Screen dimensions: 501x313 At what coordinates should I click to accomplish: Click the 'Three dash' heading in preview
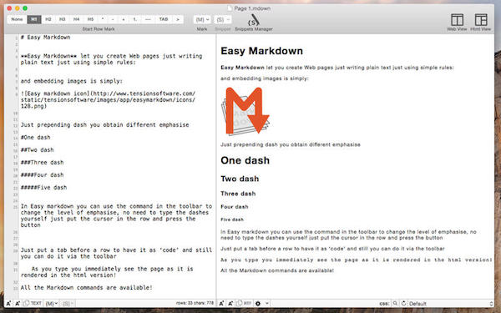coord(238,194)
